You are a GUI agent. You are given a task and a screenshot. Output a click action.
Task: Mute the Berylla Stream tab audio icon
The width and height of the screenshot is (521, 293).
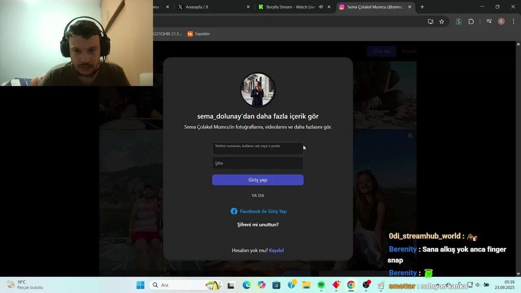(x=321, y=7)
